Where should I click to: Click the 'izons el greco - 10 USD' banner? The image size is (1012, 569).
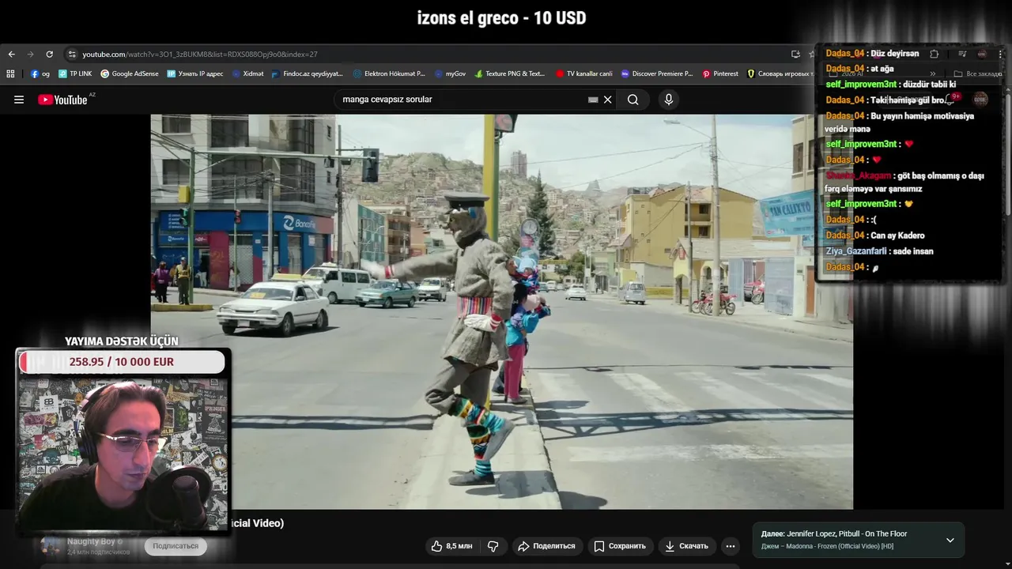click(502, 18)
